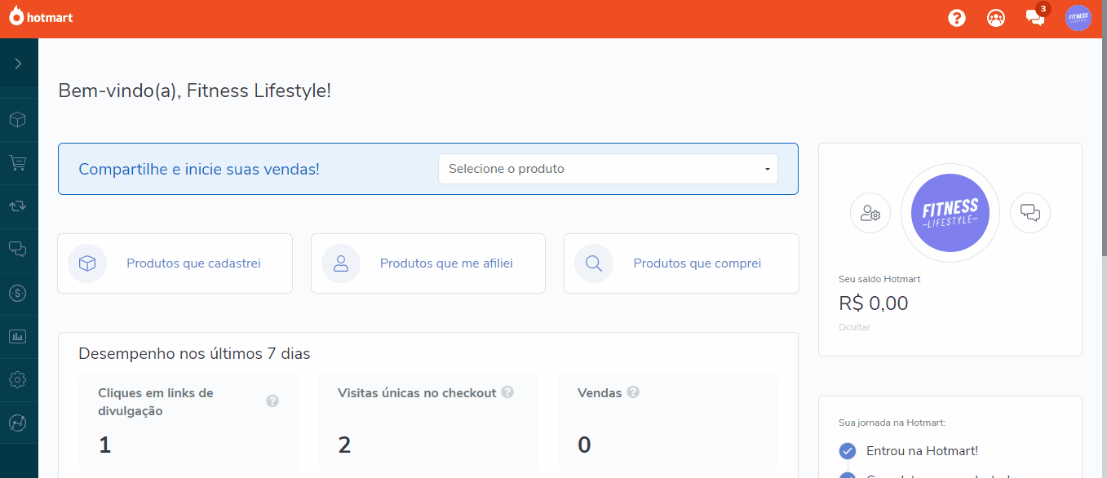Image resolution: width=1107 pixels, height=478 pixels.
Task: Open the chat bubbles icon in sidebar
Action: 18,250
